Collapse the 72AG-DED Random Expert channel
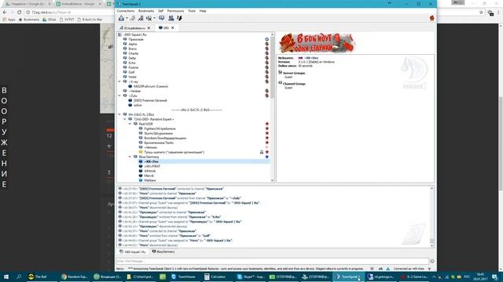The image size is (503, 282). coord(125,119)
